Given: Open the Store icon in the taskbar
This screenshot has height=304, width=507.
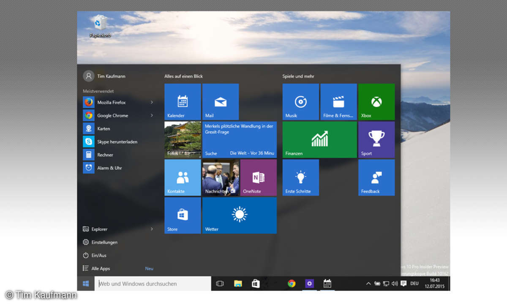Looking at the screenshot, I should coord(256,284).
